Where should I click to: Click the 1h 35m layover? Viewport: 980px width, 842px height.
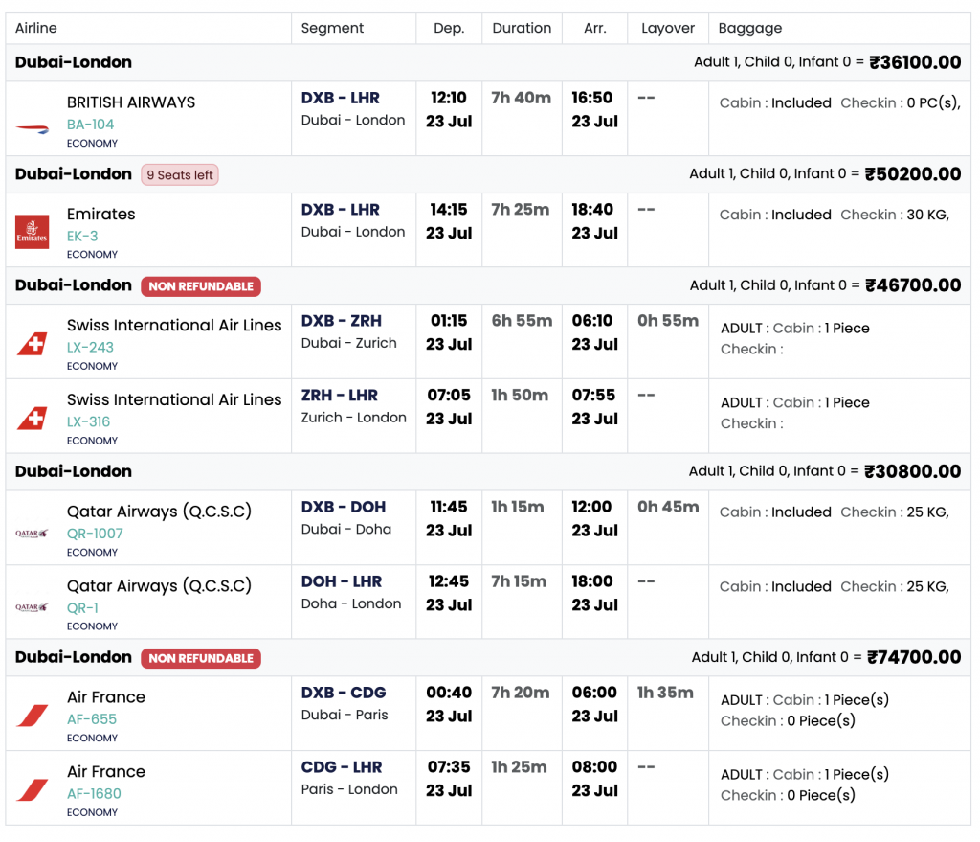tap(665, 693)
